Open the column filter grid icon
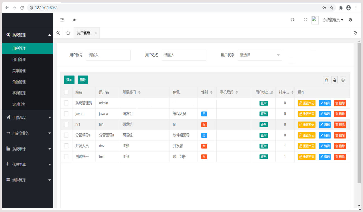The image size is (363, 212). click(326, 80)
